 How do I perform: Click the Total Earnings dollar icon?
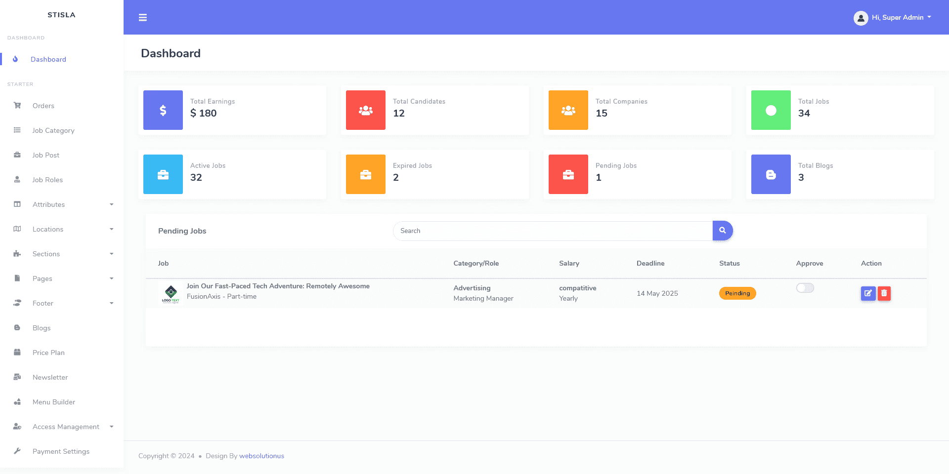(x=163, y=110)
